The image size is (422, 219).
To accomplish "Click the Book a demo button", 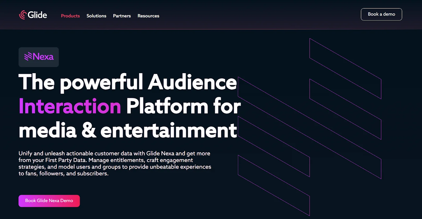I will [381, 14].
